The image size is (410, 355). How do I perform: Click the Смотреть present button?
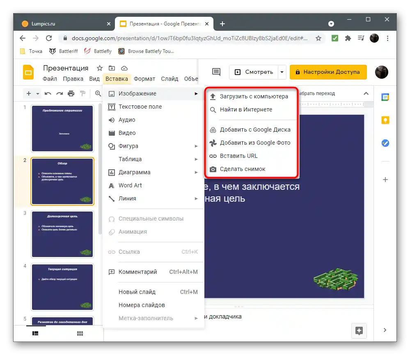pyautogui.click(x=253, y=72)
